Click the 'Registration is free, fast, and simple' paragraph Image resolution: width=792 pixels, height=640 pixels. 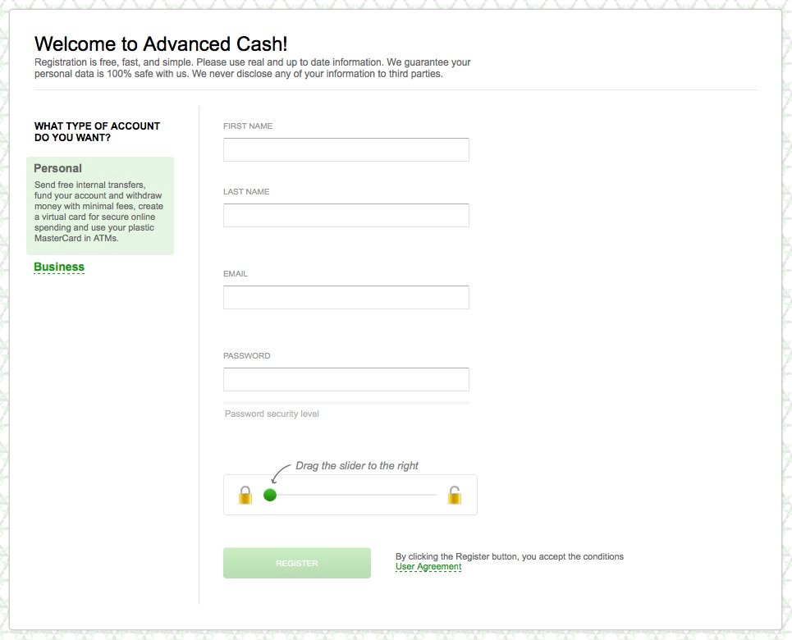(253, 68)
